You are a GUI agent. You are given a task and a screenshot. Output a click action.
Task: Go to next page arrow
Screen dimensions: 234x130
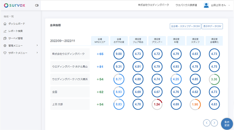214,123
